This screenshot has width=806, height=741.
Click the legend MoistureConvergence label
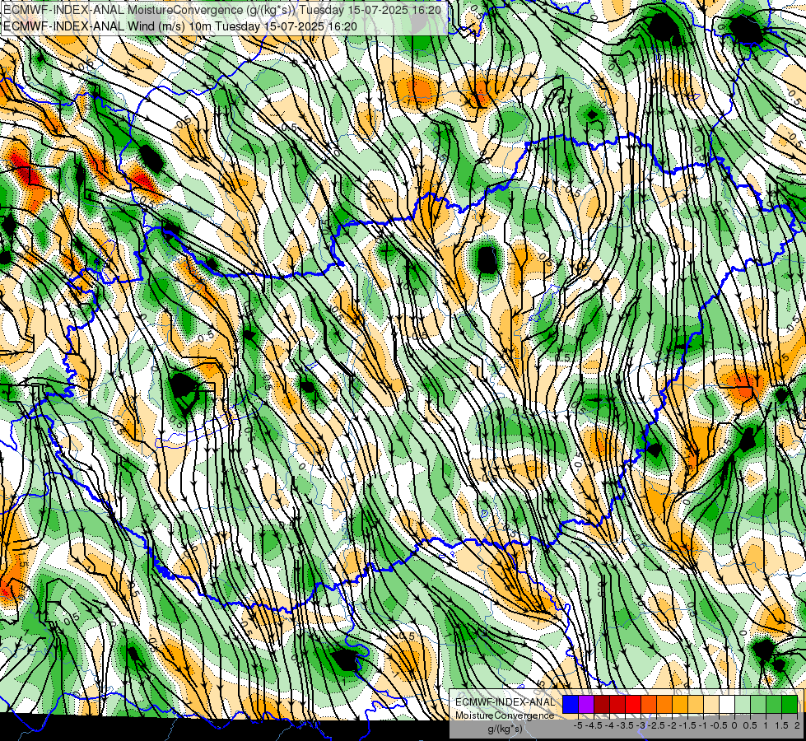[x=505, y=715]
